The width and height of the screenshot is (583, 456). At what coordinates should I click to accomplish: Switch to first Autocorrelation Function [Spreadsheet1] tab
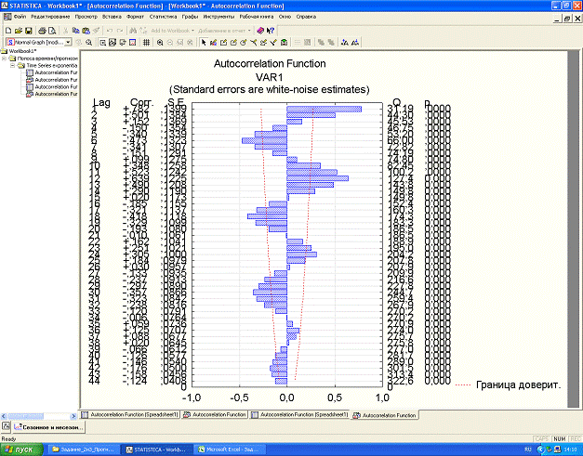tap(129, 412)
